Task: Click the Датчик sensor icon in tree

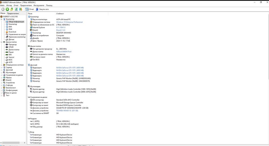Action: (x=7, y=39)
